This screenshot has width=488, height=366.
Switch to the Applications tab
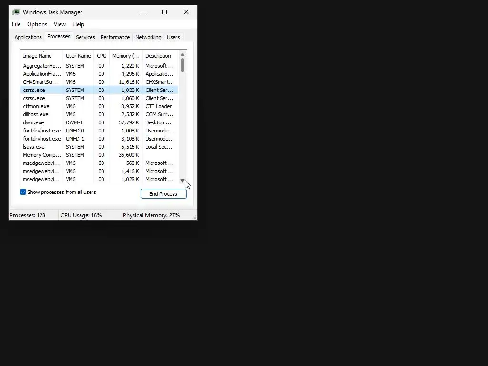pos(28,37)
